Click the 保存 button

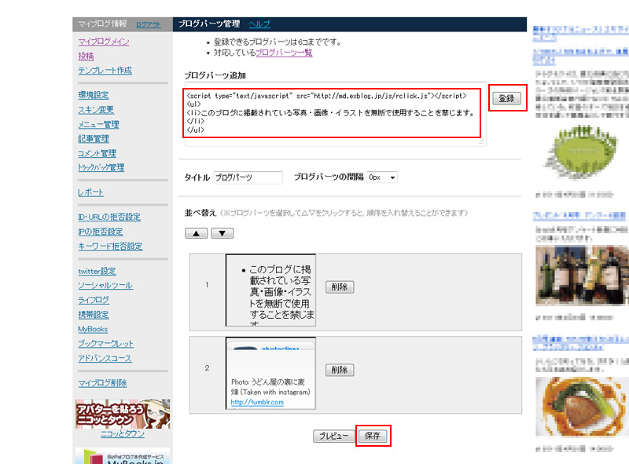373,436
